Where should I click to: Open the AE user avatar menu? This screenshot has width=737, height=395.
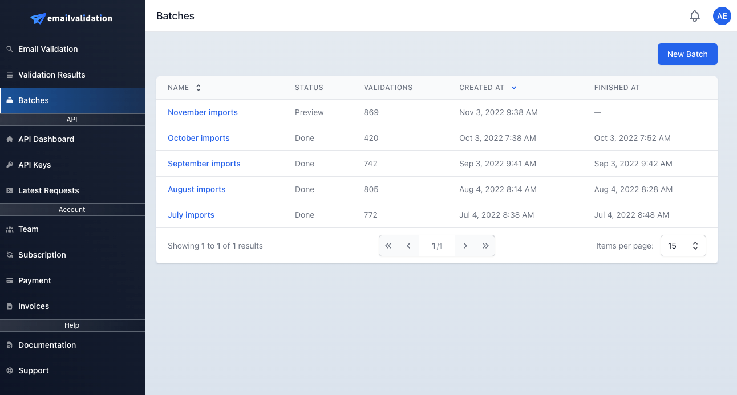click(722, 16)
